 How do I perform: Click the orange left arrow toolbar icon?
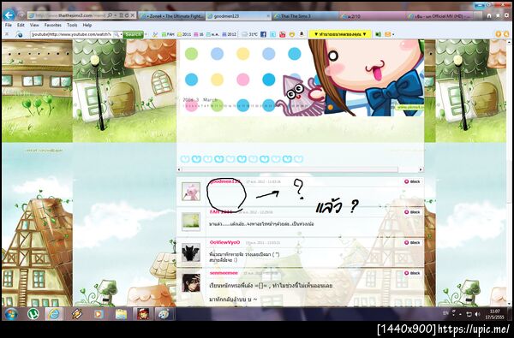pos(499,34)
